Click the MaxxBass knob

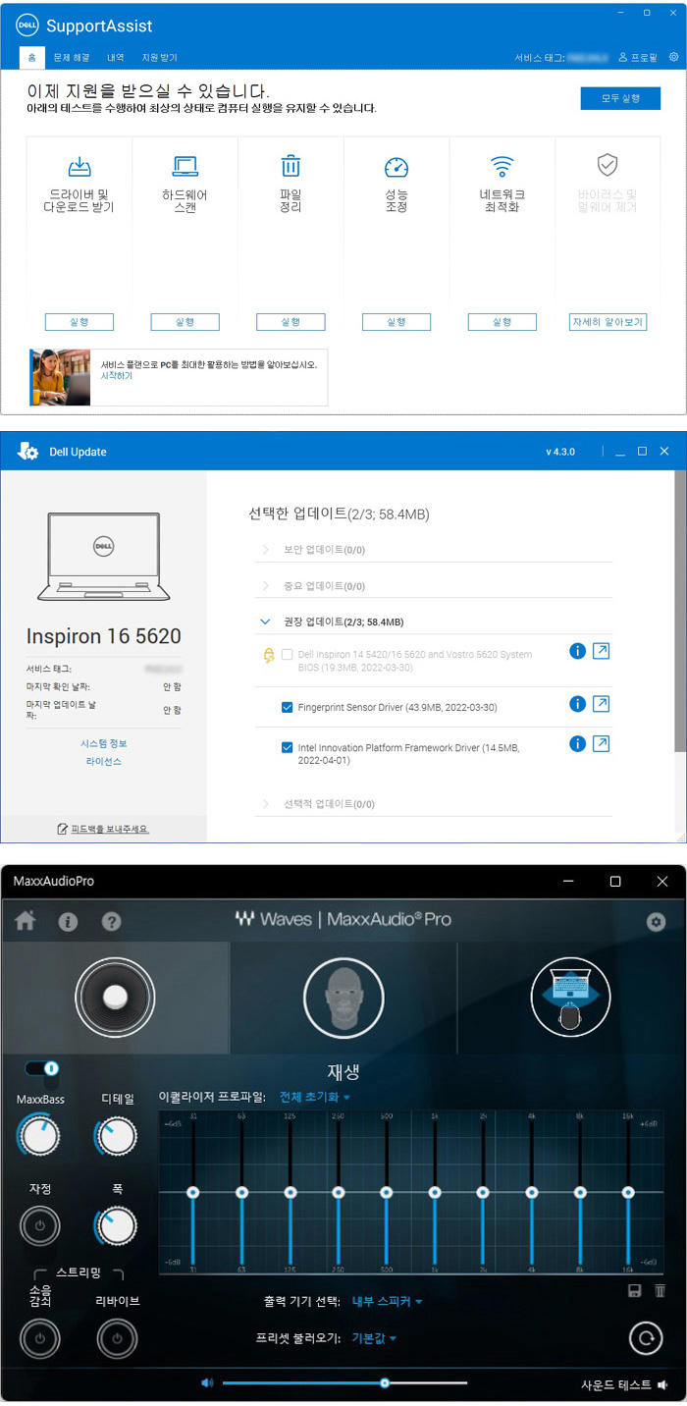point(38,1136)
